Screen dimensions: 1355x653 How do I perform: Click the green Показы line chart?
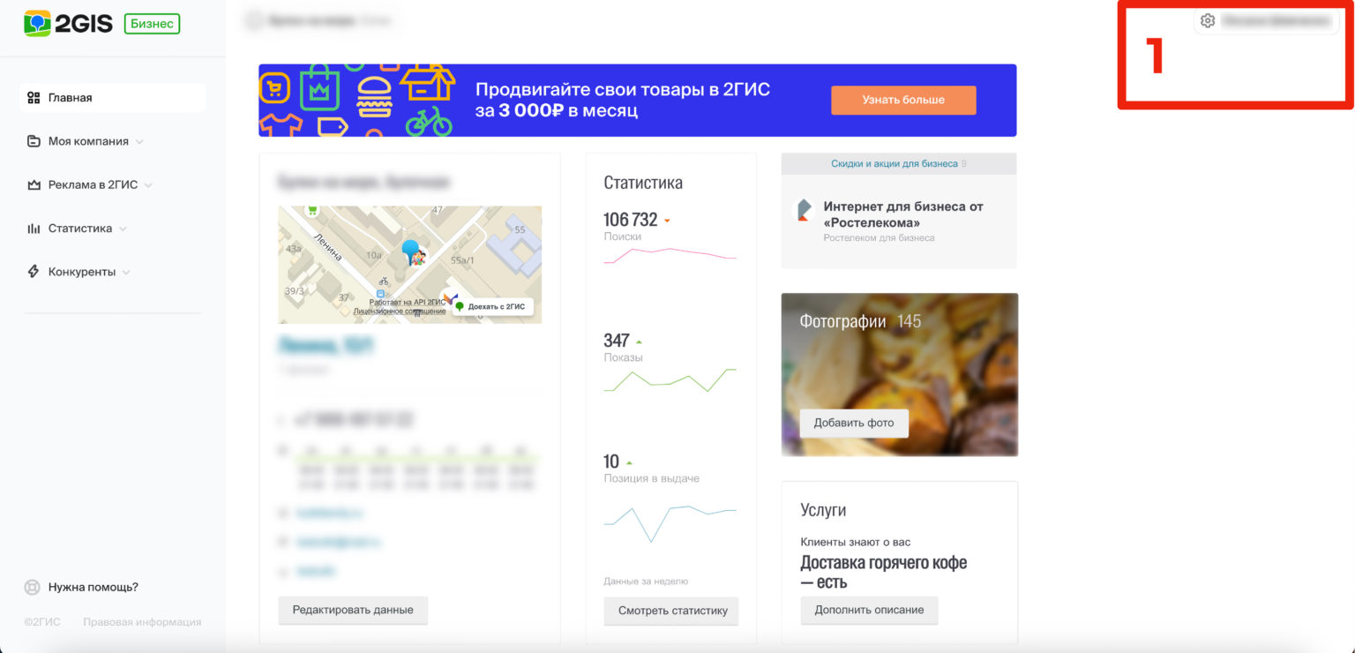point(670,380)
